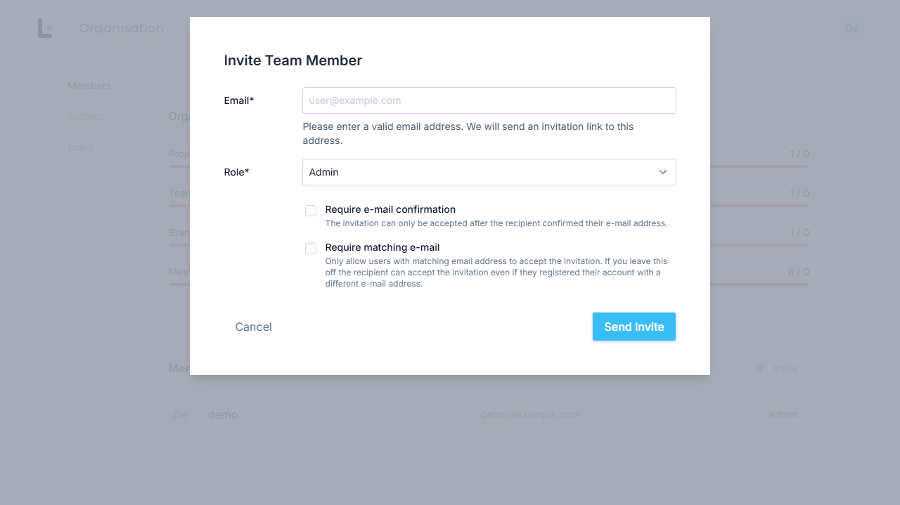The image size is (900, 505).
Task: Click the Send Invite button
Action: 634,327
